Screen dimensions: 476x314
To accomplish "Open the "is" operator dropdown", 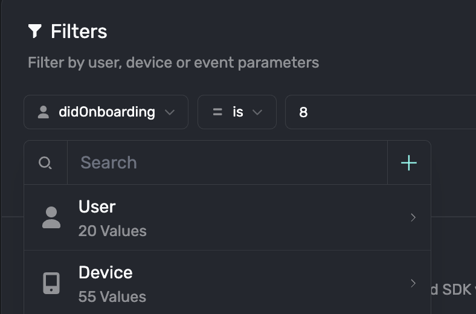I will (x=237, y=112).
